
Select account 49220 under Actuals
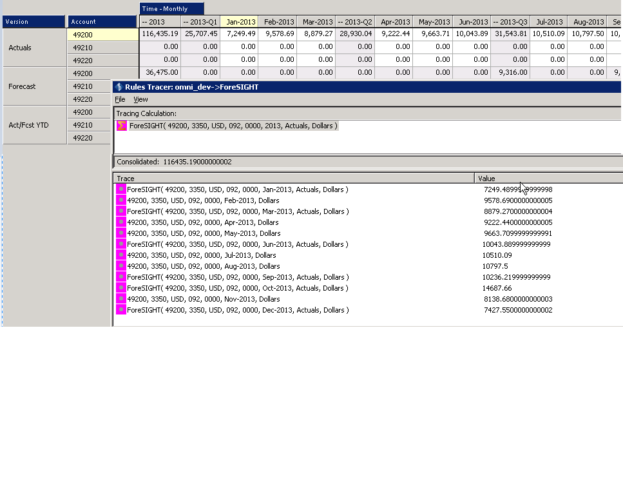pos(102,61)
